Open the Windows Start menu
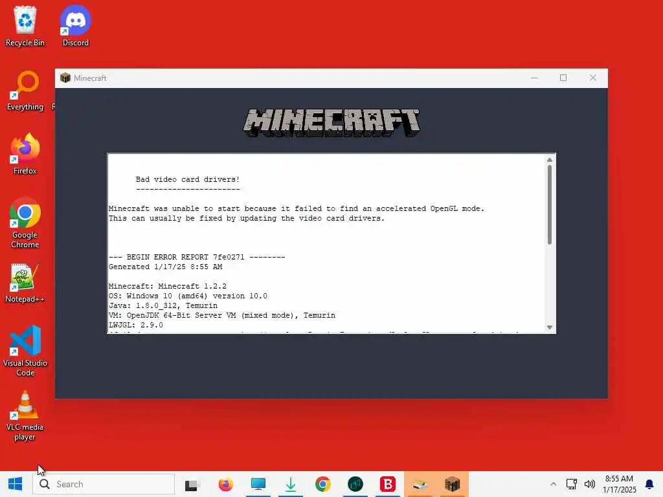The height and width of the screenshot is (497, 663). [x=16, y=484]
